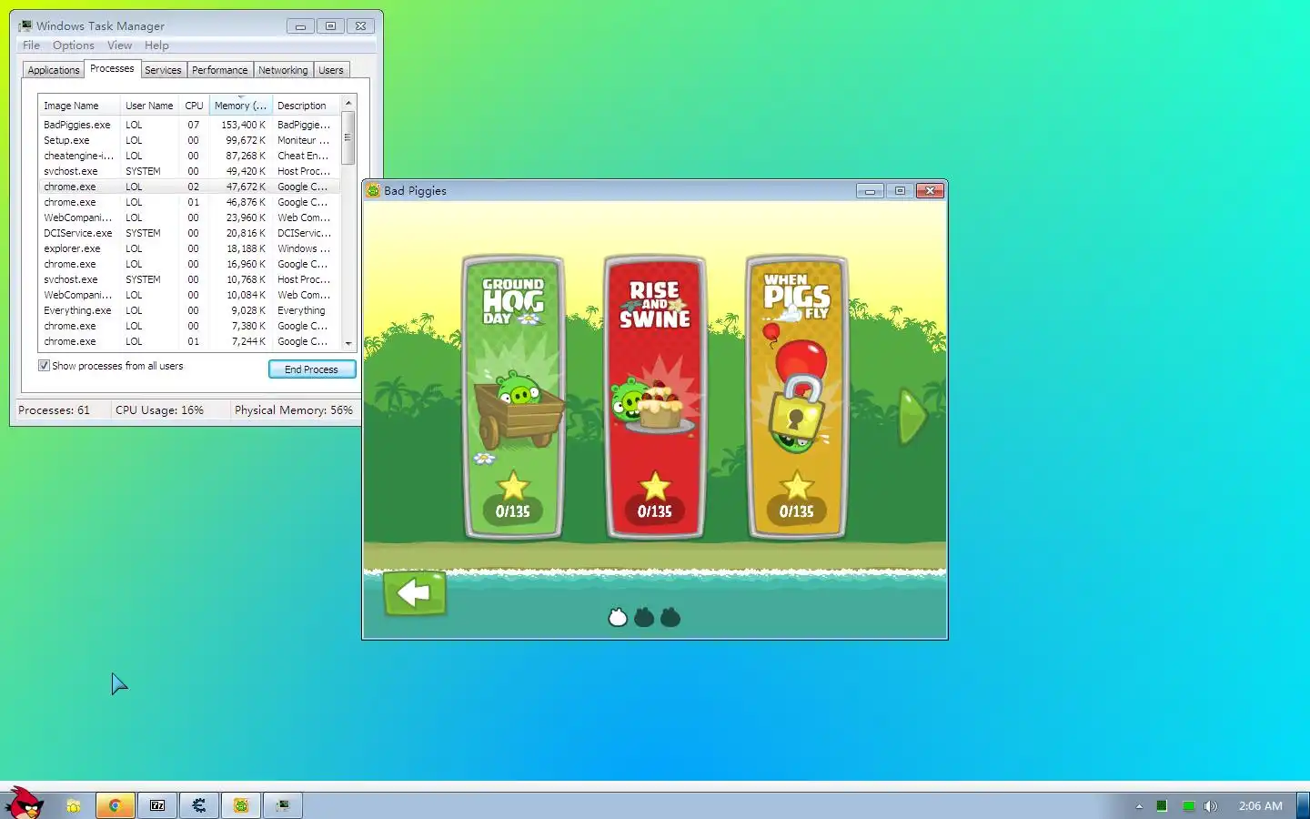
Task: Open the Help menu in Task Manager
Action: coord(156,45)
